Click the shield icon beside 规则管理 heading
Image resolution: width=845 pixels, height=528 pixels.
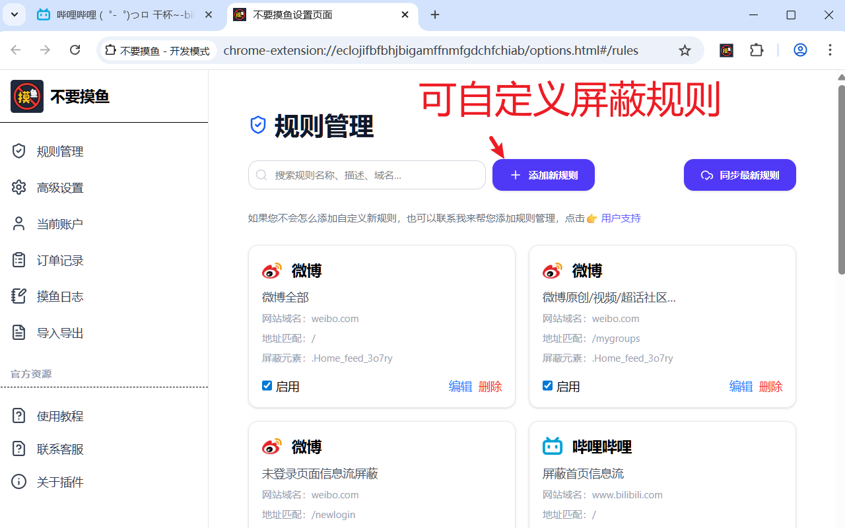[x=258, y=125]
